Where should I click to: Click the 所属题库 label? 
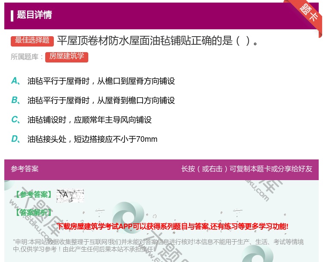point(27,57)
